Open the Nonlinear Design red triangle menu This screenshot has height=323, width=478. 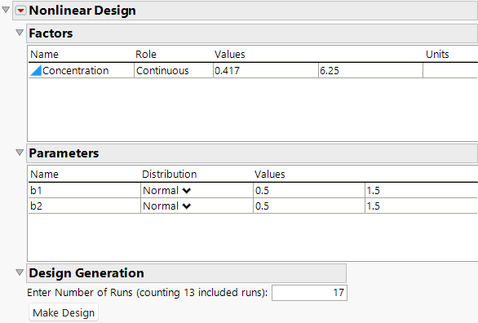pos(20,11)
